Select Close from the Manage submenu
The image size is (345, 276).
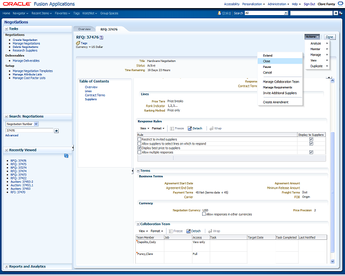click(x=280, y=61)
